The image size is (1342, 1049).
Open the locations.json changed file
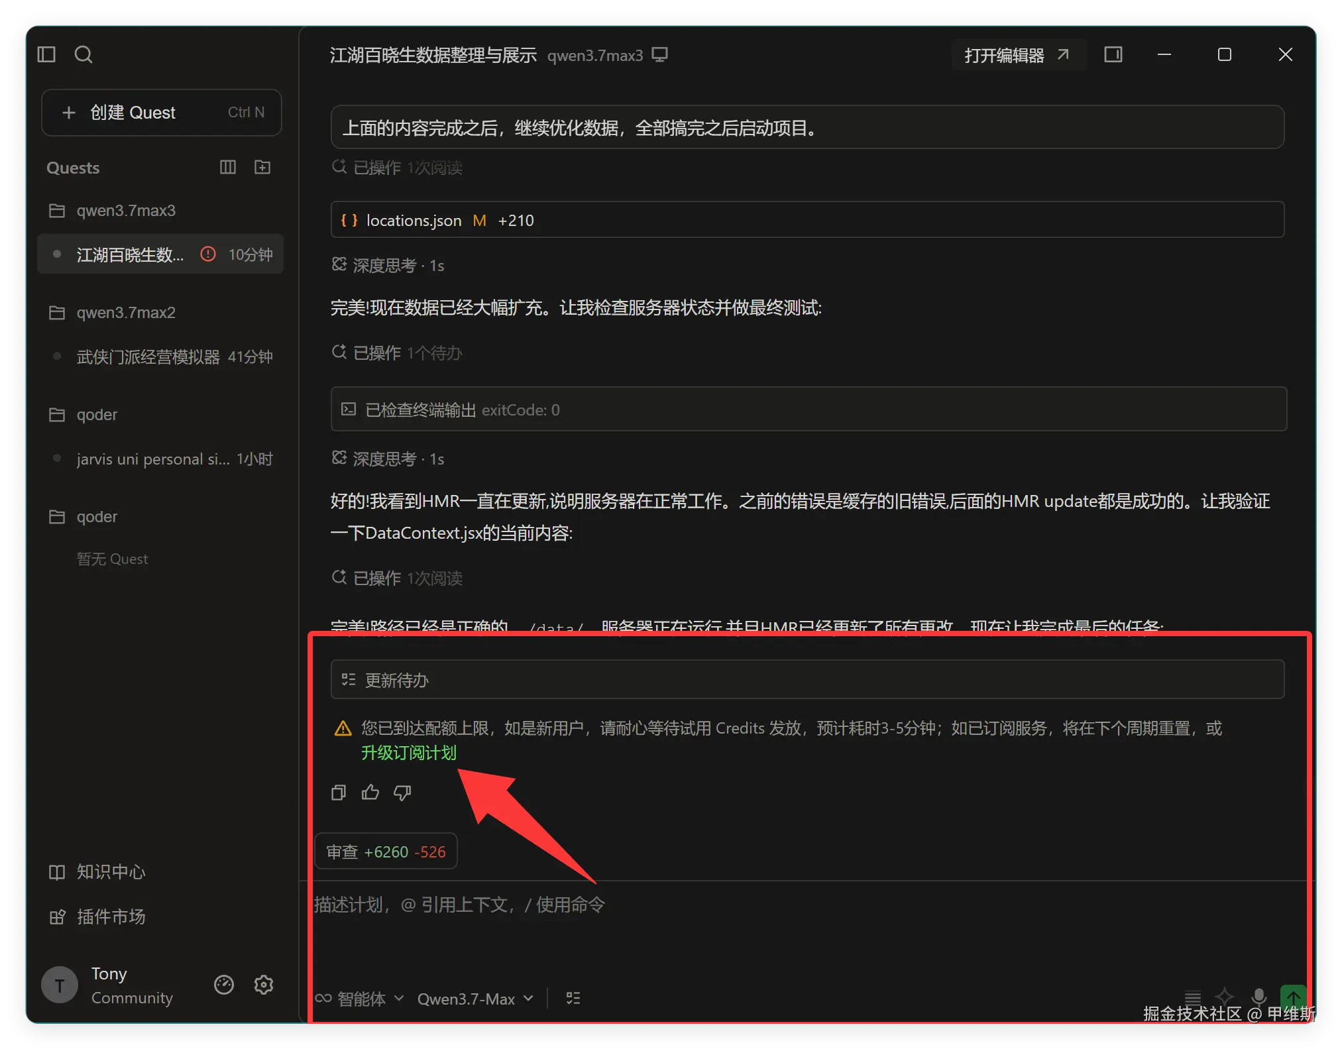(x=807, y=220)
